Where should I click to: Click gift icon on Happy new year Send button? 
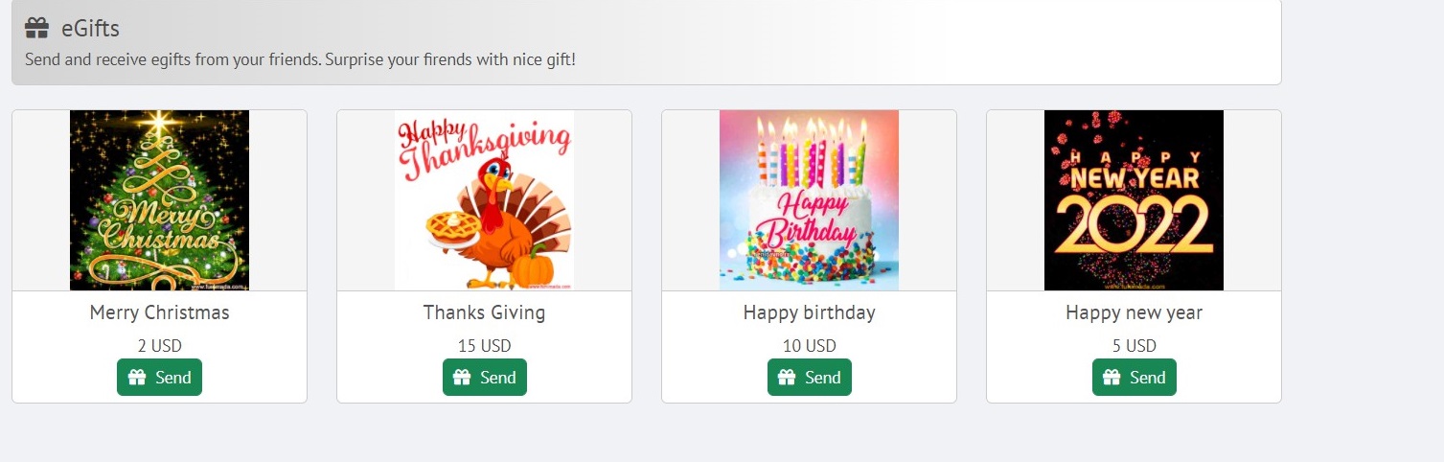(x=1112, y=378)
